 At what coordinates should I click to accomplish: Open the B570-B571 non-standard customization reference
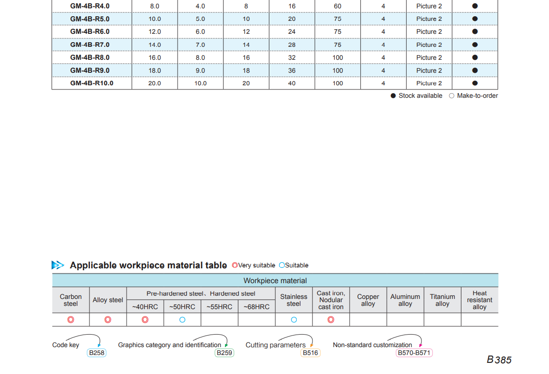414,353
